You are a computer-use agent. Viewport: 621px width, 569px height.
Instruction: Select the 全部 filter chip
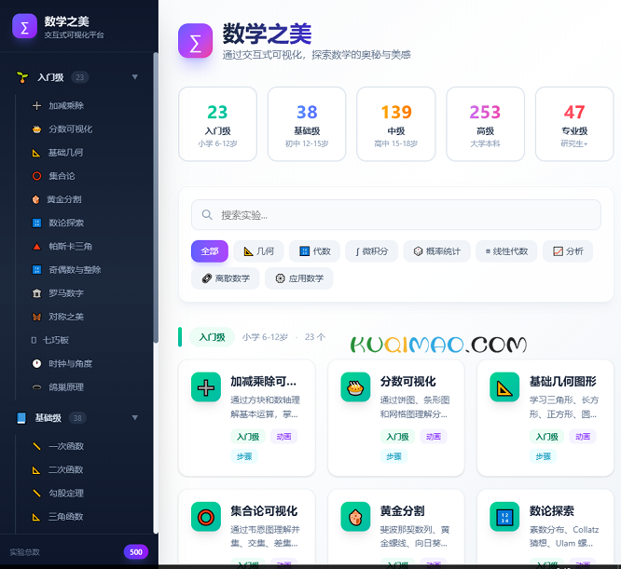tap(210, 251)
